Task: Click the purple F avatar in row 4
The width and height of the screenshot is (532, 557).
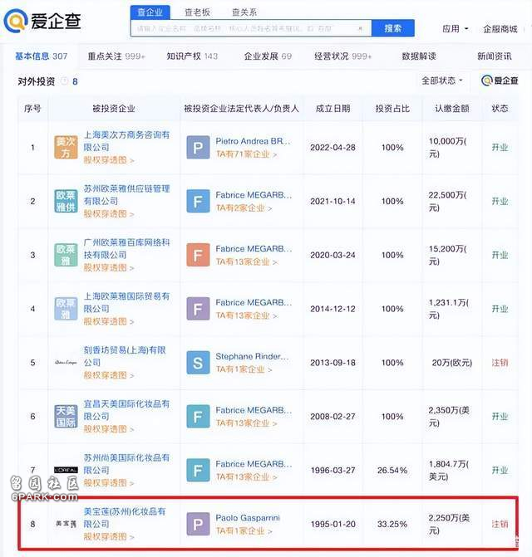Action: click(198, 309)
